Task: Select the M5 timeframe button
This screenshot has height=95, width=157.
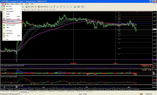Action: pyautogui.click(x=32, y=10)
